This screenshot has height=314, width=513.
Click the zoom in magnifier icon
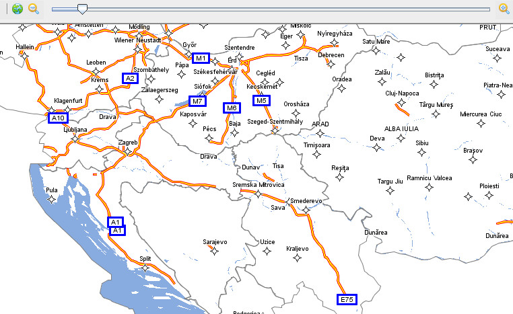(503, 9)
